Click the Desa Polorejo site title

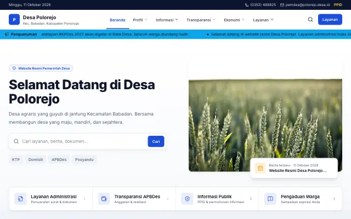pyautogui.click(x=39, y=18)
